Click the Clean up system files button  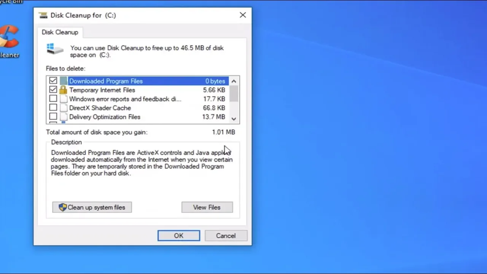[x=92, y=207]
